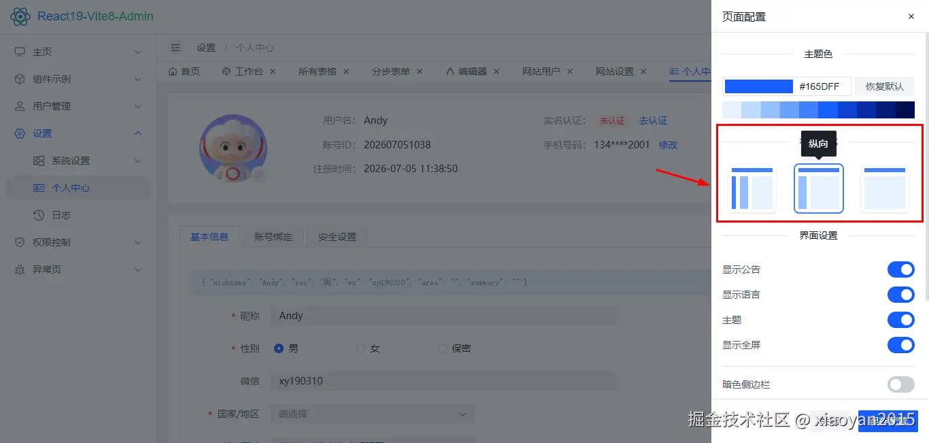The width and height of the screenshot is (929, 443).
Task: Expand the 主页 menu chevron
Action: click(138, 52)
